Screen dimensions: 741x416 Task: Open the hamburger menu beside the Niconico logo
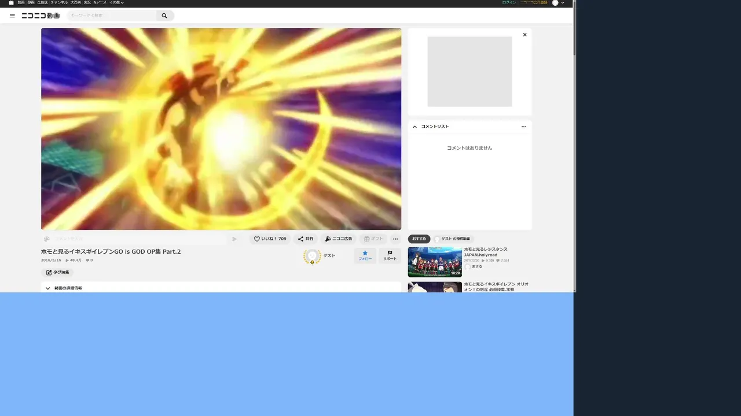point(12,16)
